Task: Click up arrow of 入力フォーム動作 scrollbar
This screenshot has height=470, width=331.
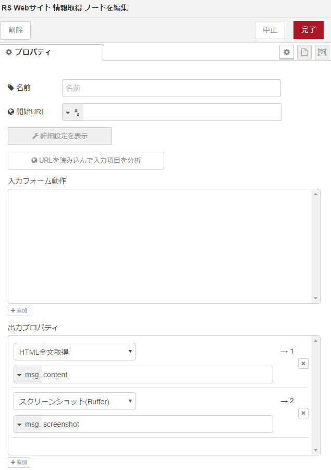Action: [315, 194]
